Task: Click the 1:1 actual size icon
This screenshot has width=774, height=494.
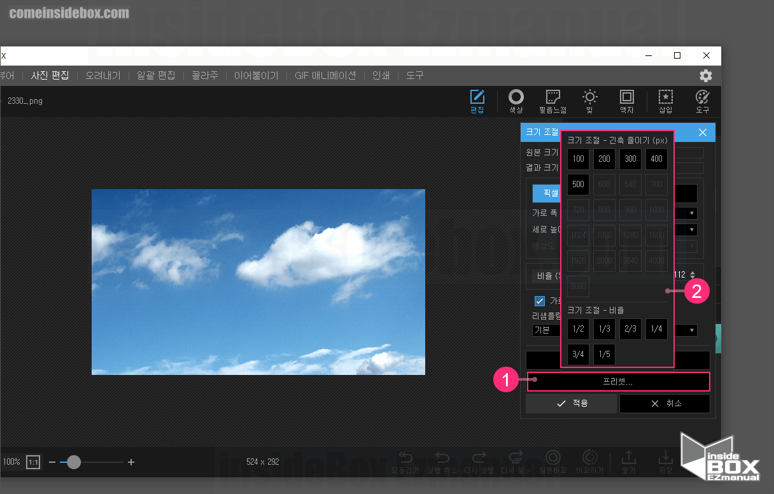Action: (x=33, y=462)
